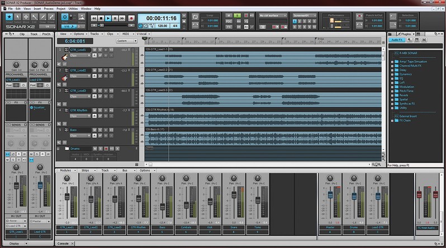Adjust the Kick channel volume fader

pyautogui.click(x=210, y=201)
